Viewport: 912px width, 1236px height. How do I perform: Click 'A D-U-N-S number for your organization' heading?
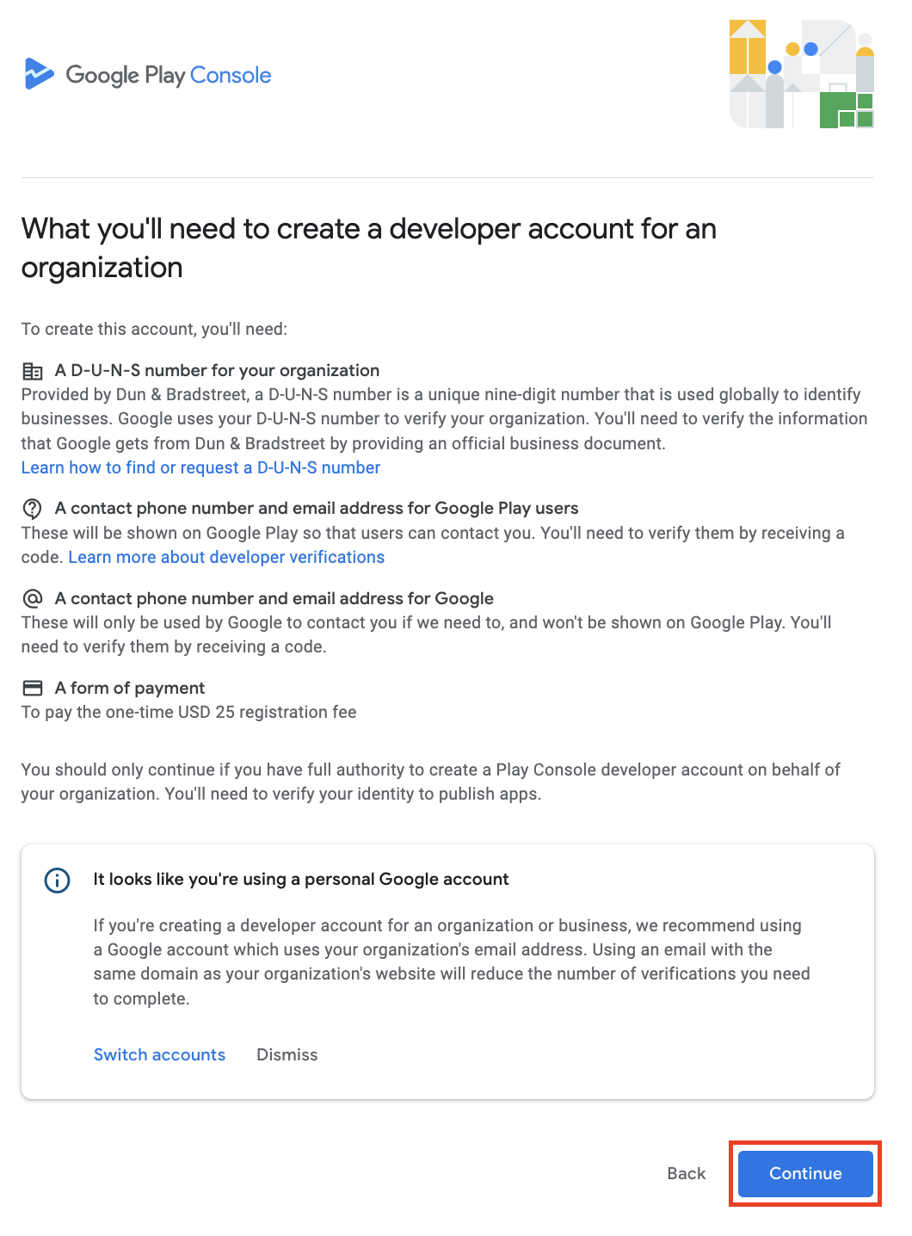click(x=217, y=370)
